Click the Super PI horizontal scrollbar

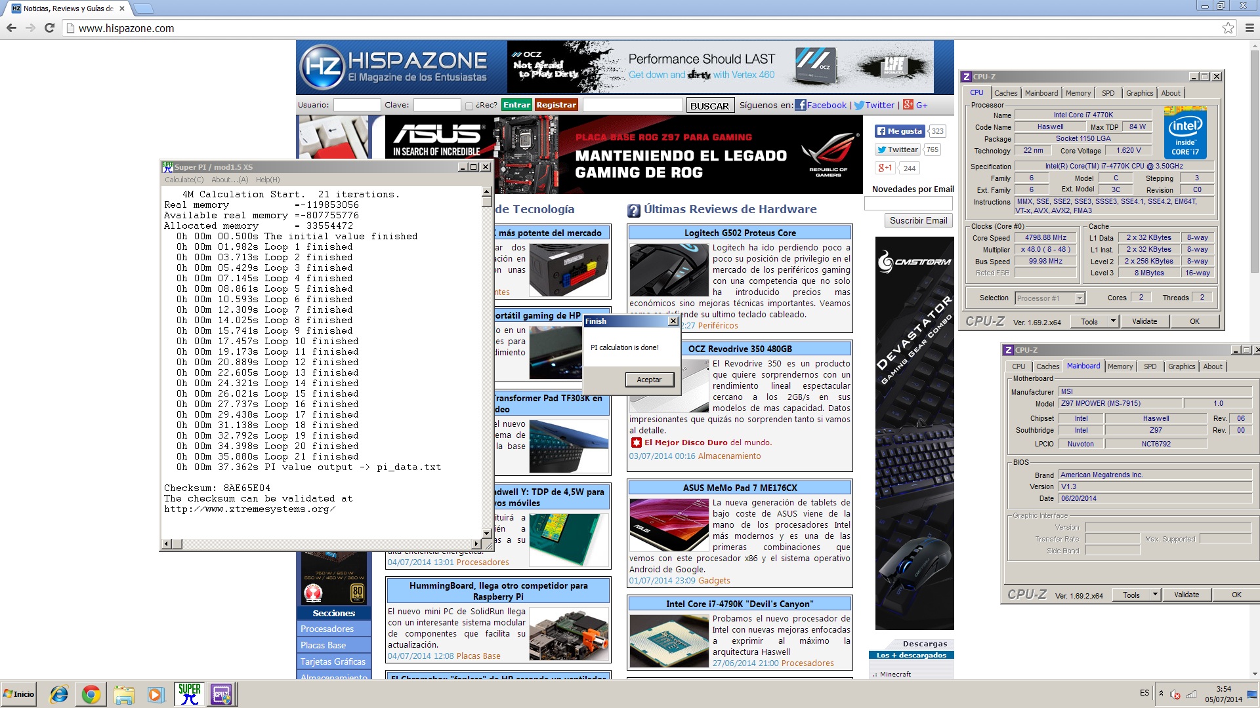(x=322, y=543)
